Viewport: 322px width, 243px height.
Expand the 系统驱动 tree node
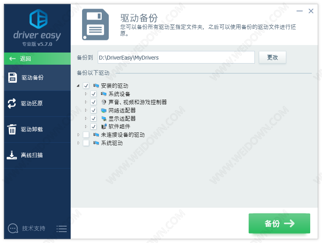[79, 143]
